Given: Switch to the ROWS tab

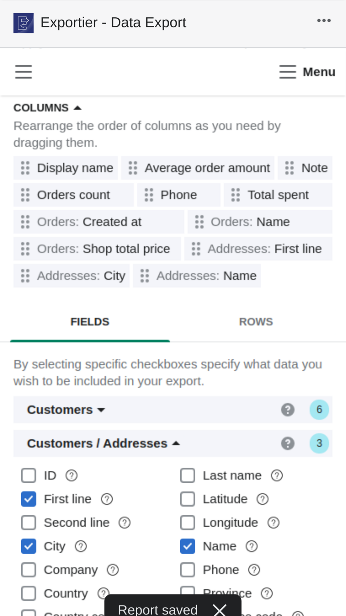Looking at the screenshot, I should pos(256,321).
